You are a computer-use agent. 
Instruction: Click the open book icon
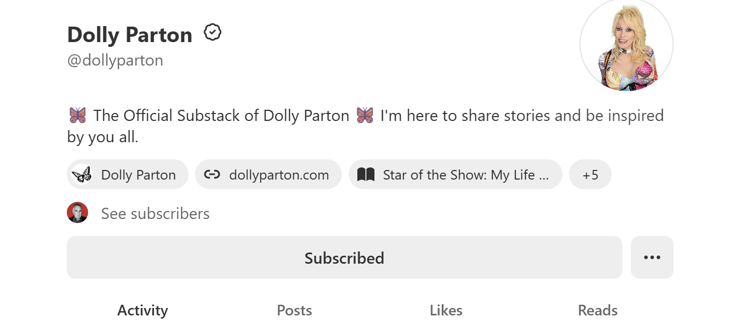366,175
